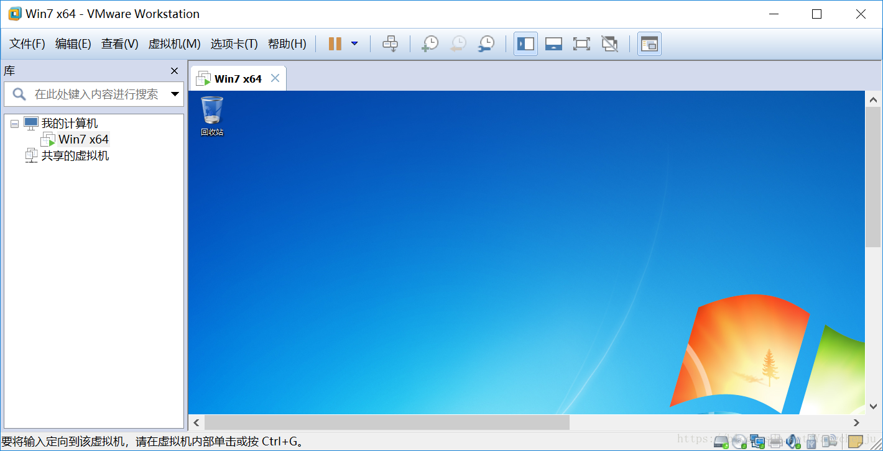
Task: Pause the running virtual machine
Action: (x=335, y=44)
